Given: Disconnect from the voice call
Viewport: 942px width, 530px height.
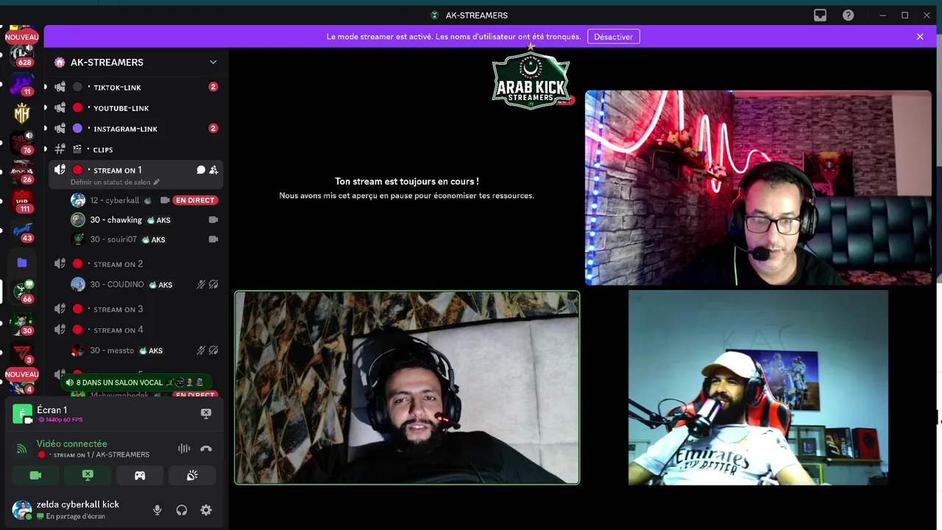Looking at the screenshot, I should coord(206,448).
